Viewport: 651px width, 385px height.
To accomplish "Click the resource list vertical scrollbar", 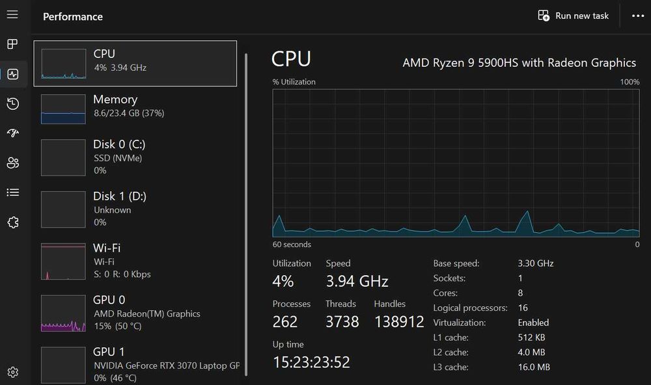I will pos(246,195).
